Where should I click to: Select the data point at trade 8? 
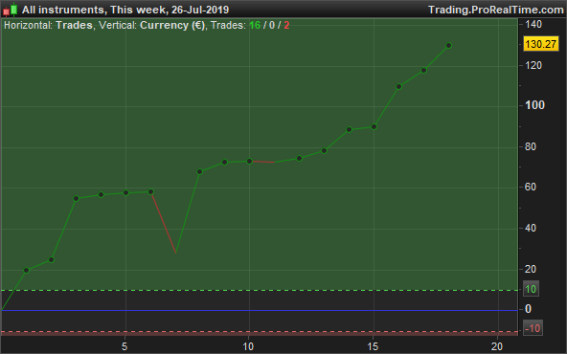[199, 171]
